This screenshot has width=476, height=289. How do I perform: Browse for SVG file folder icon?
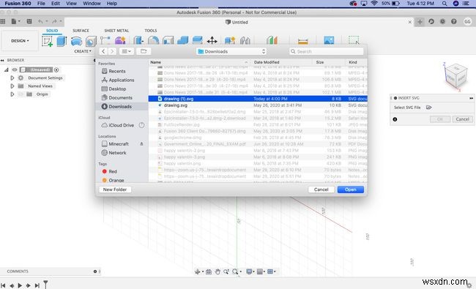click(x=428, y=108)
